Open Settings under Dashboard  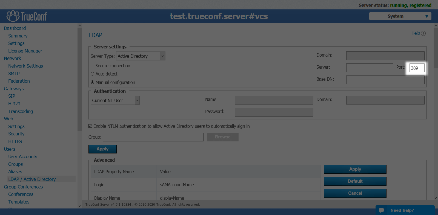(16, 43)
